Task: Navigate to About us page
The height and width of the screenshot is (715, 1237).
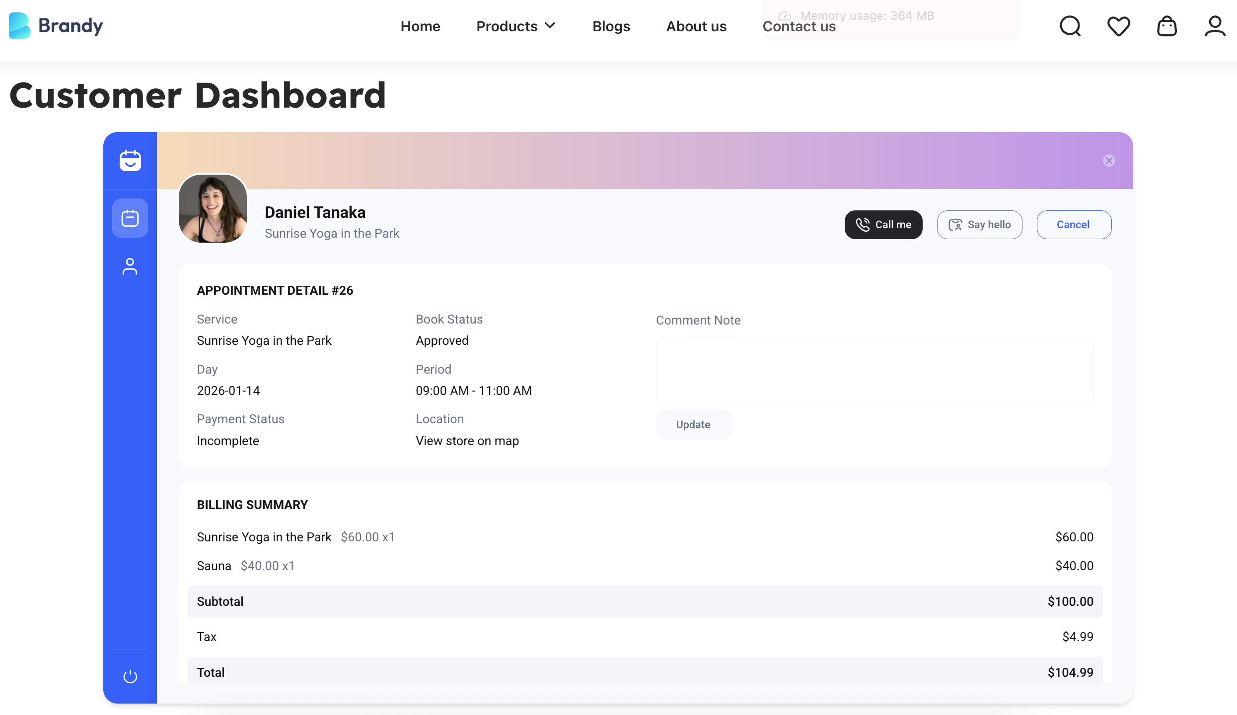Action: coord(696,26)
